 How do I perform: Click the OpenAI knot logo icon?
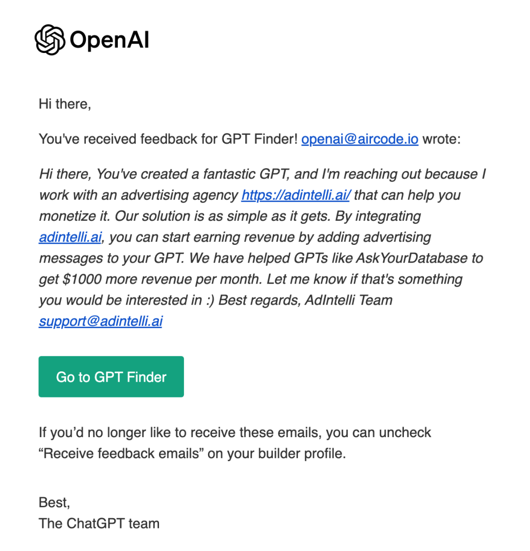50,40
